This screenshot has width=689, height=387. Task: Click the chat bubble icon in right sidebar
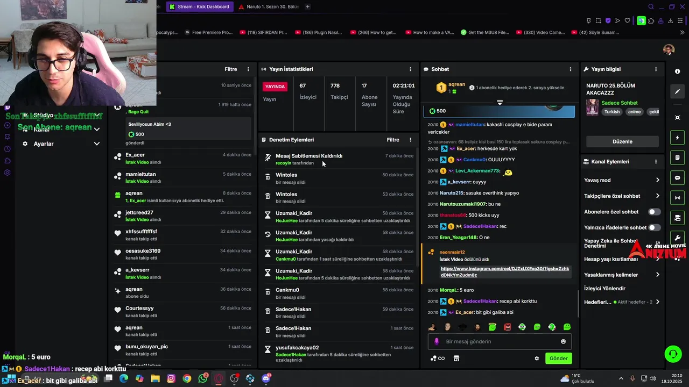[x=677, y=178]
